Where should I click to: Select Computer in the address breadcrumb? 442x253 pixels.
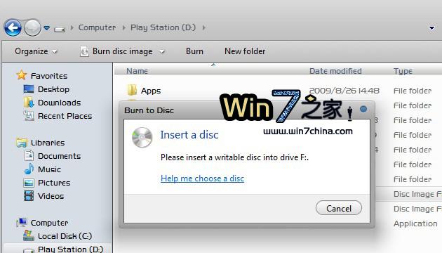point(97,27)
